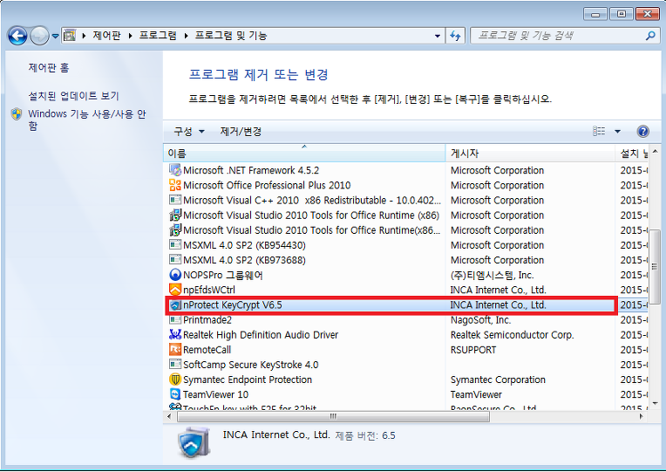Click SoftCamp Secure KeyStroke 4.0 icon
The width and height of the screenshot is (666, 472).
[x=175, y=365]
